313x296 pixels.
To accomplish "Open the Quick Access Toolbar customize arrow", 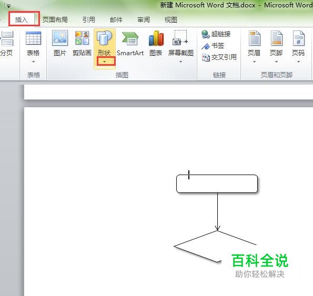I will [8, 6].
